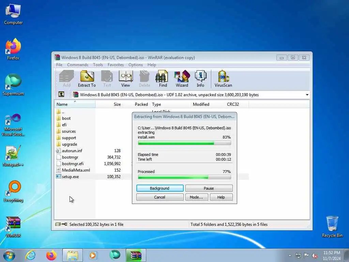
Task: Start the Wizard from the toolbar
Action: pos(182,79)
